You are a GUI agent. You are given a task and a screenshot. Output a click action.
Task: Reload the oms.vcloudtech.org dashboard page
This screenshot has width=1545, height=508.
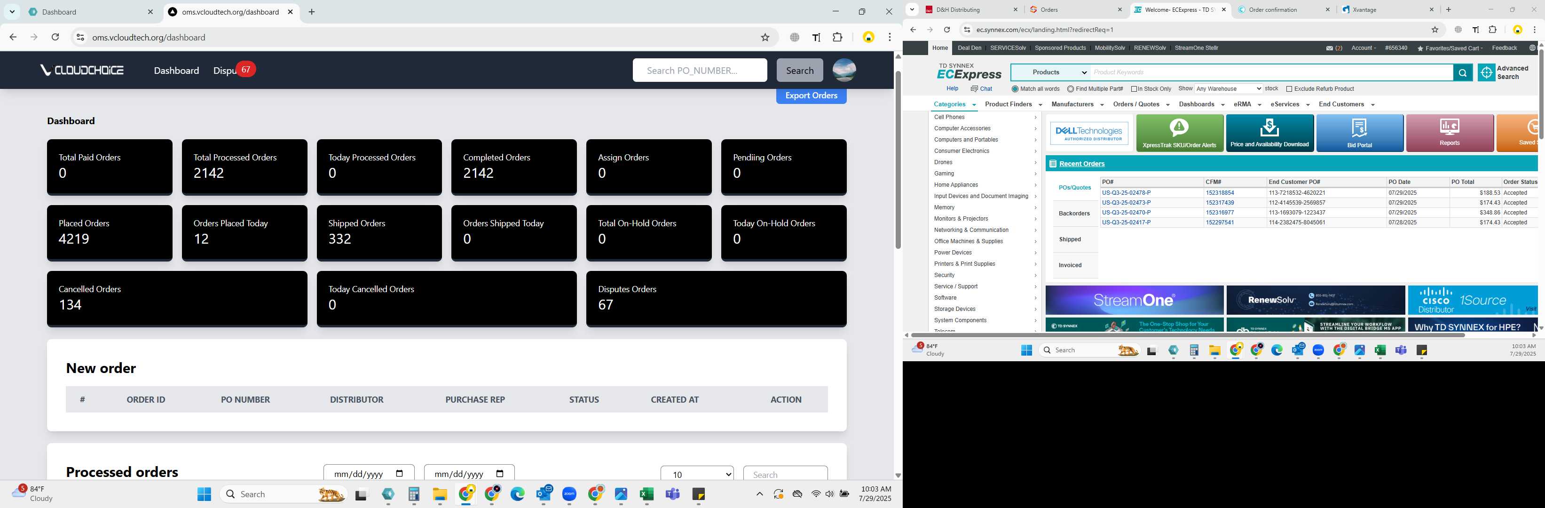click(55, 37)
